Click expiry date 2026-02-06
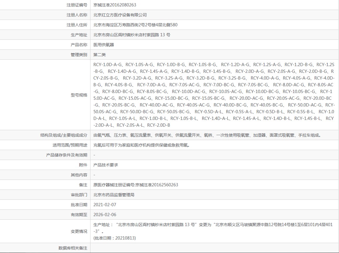This screenshot has width=339, height=253. point(105,215)
